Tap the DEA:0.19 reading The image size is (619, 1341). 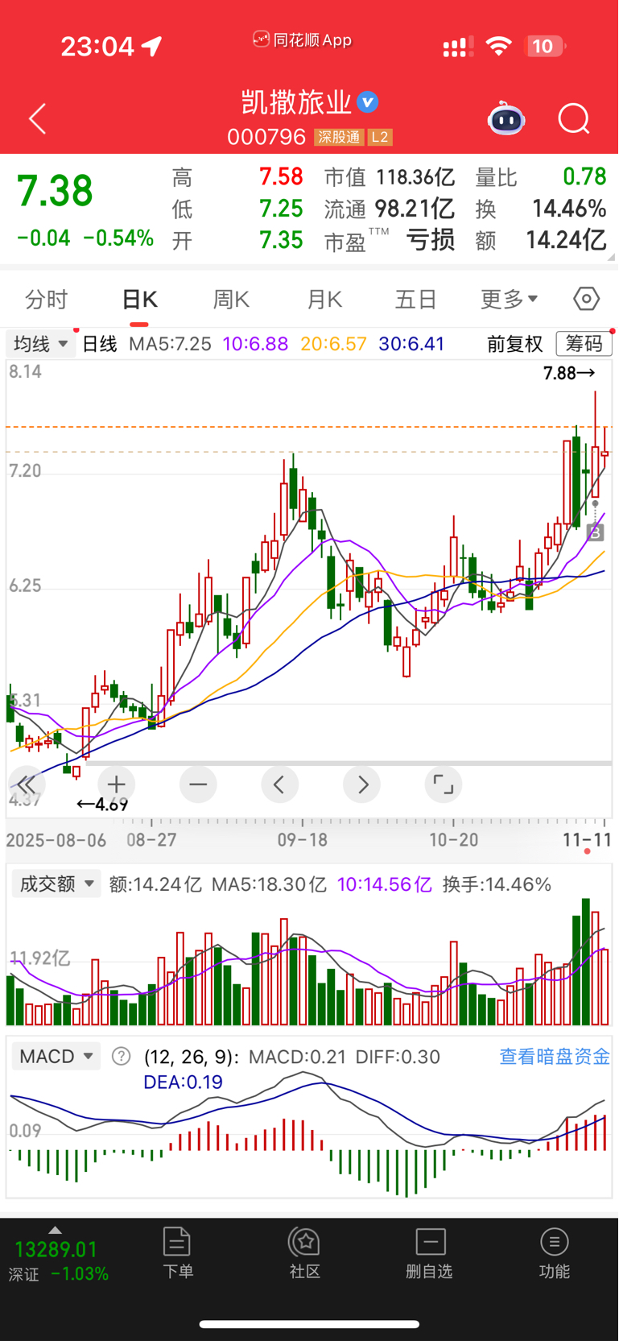tap(183, 1082)
